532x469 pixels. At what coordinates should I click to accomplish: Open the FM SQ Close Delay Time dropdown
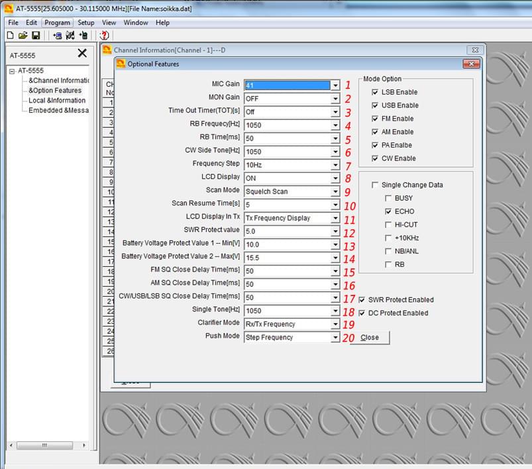(335, 270)
